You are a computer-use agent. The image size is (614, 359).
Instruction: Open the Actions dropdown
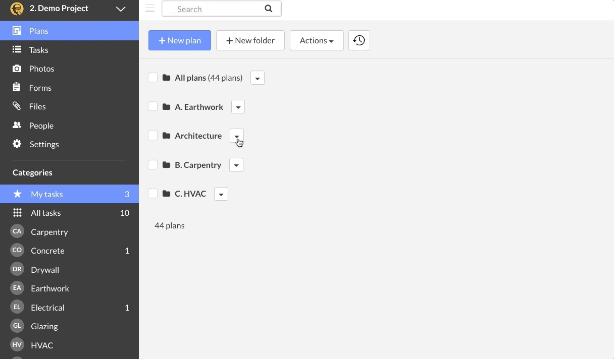tap(316, 40)
